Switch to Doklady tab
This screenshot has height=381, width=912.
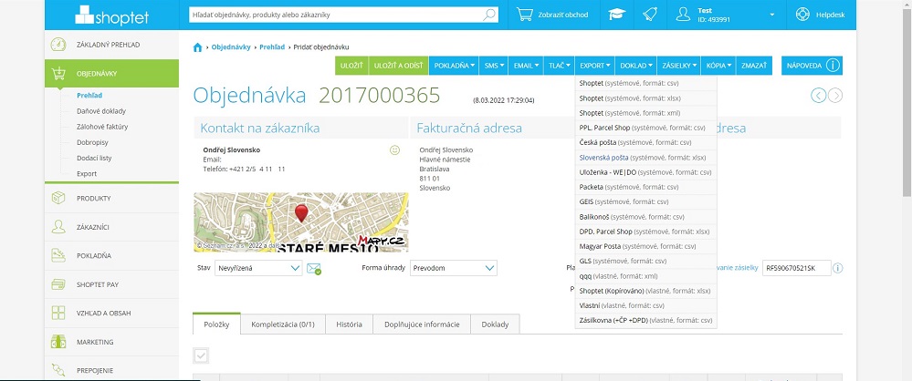[x=495, y=324]
